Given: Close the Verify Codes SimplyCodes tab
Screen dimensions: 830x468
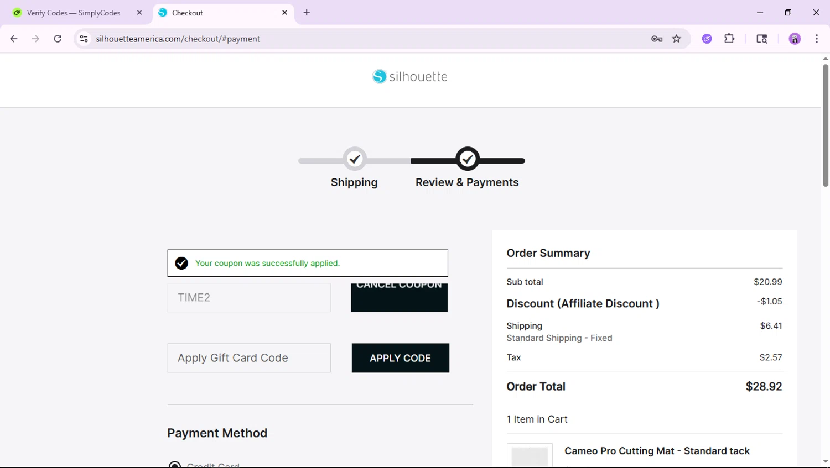Looking at the screenshot, I should coord(139,13).
